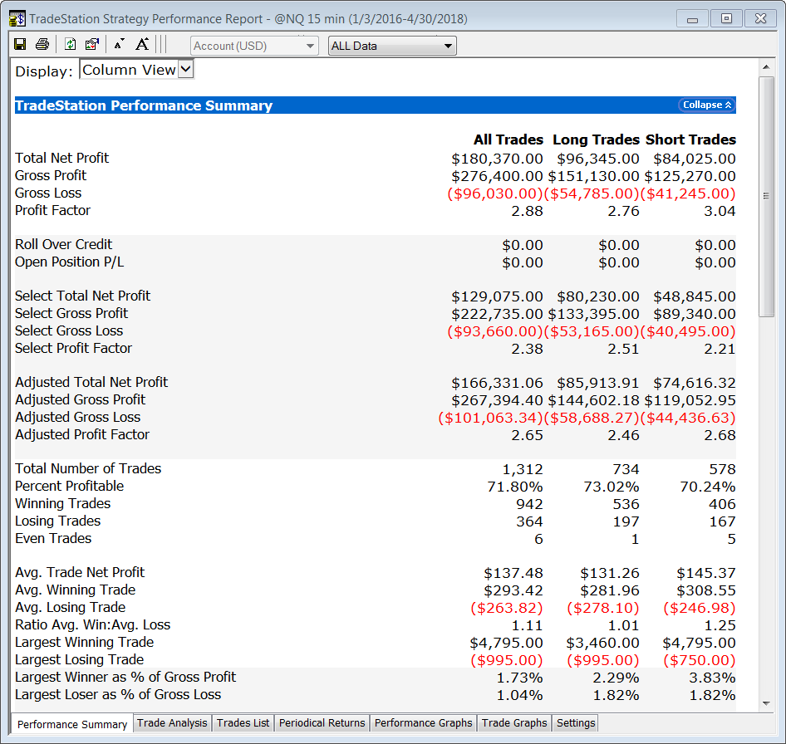Collapse the TradeStation Performance Summary section
Screen dimensions: 786x744
click(x=707, y=105)
